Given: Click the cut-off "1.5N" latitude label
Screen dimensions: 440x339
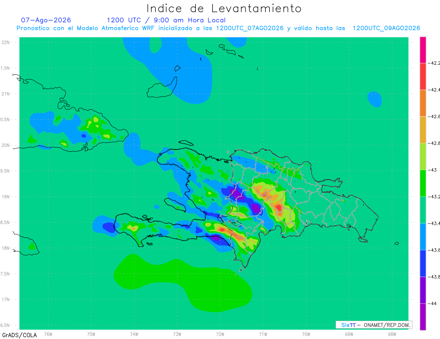Looking at the screenshot, I should [5, 68].
